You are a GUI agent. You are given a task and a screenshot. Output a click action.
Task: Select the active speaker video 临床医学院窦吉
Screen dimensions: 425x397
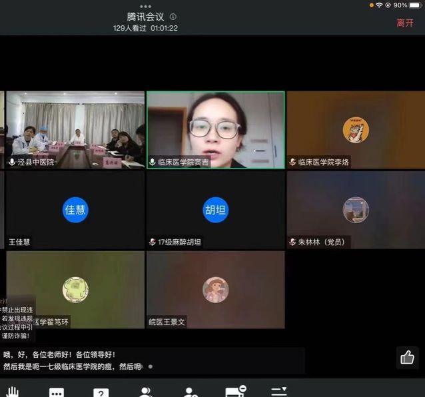[215, 130]
